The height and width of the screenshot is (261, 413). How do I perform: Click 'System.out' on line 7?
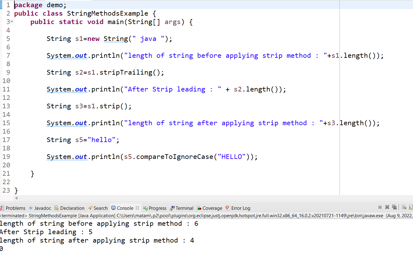67,56
